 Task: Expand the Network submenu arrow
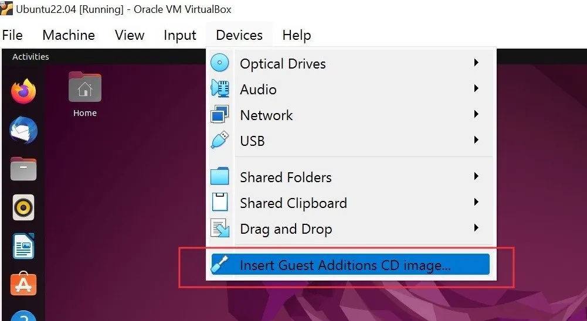click(476, 114)
